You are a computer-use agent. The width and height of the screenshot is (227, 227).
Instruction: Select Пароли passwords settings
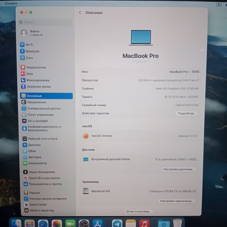(x=32, y=193)
